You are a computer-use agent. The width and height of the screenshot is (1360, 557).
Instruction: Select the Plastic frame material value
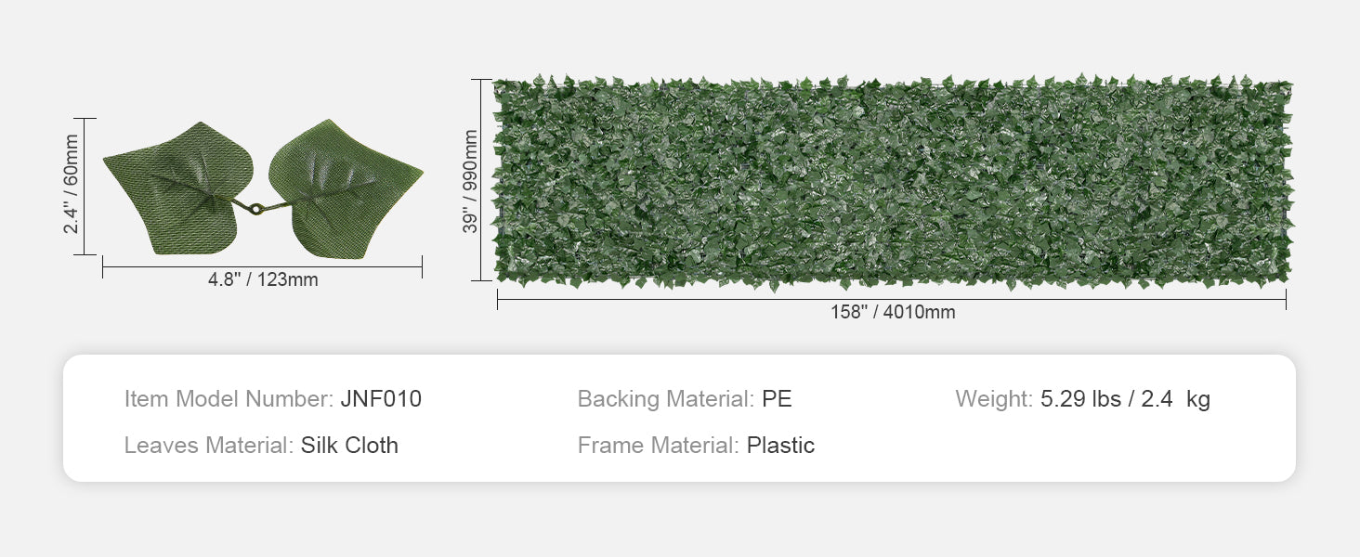pos(780,446)
